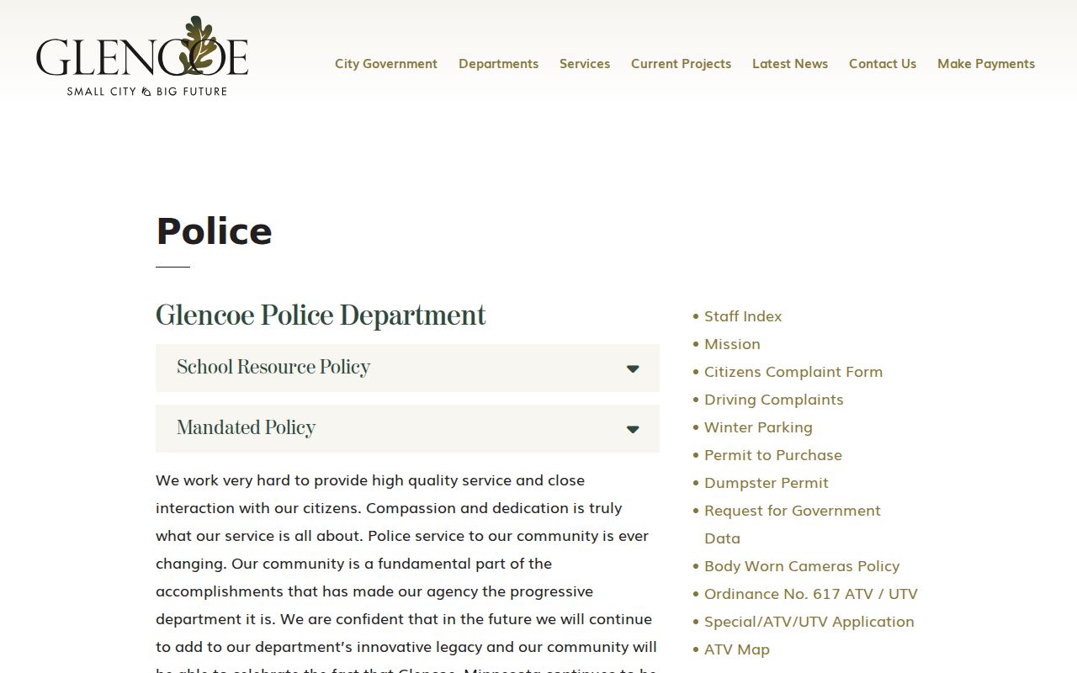Open Dumpster Permit link
The height and width of the screenshot is (673, 1077).
pos(767,483)
